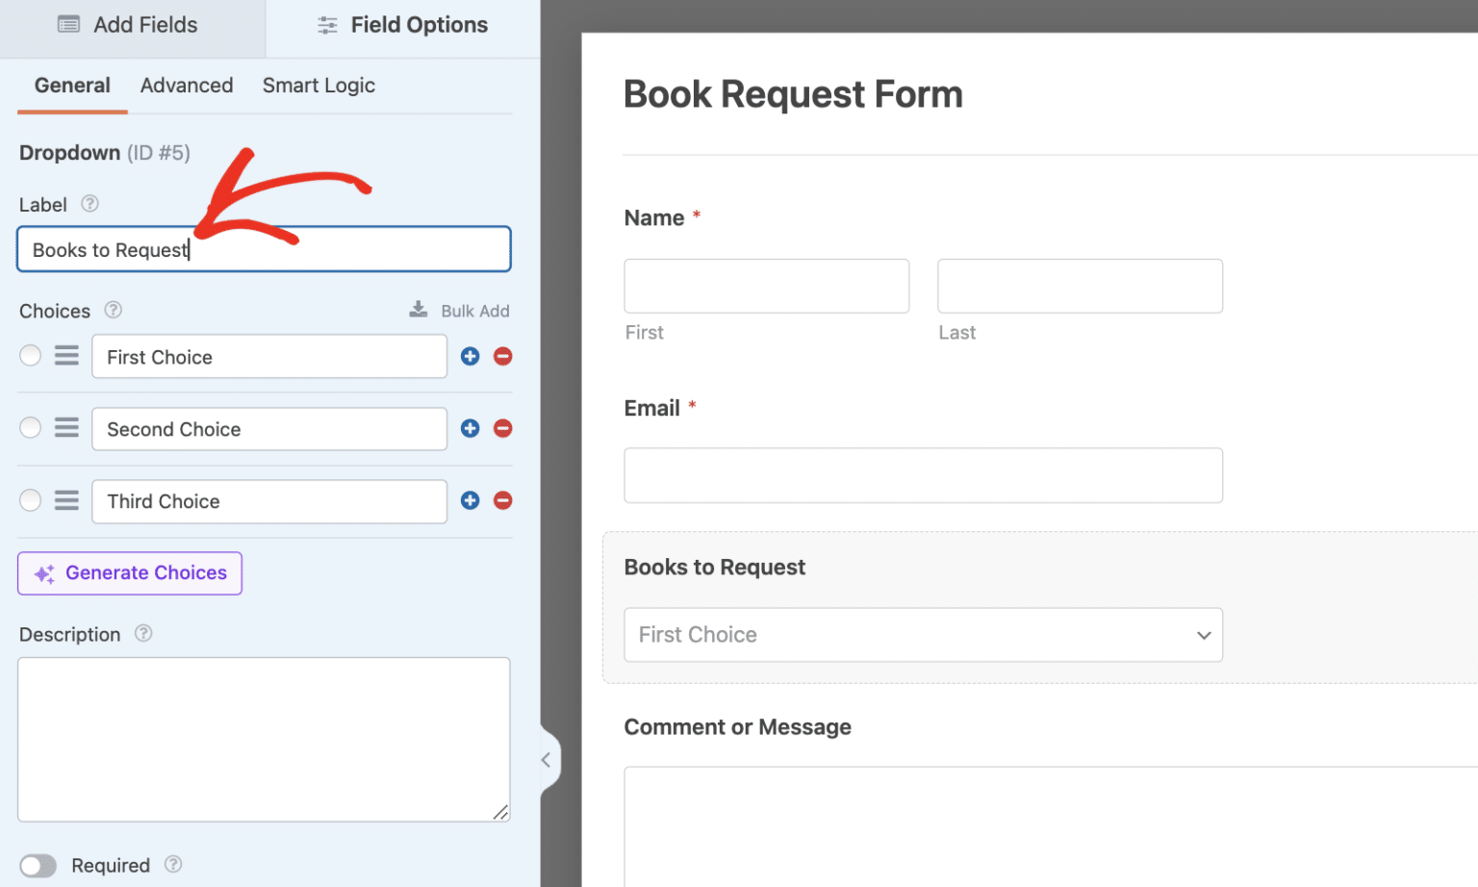Click the Bulk Add link
The width and height of the screenshot is (1478, 887).
point(475,310)
